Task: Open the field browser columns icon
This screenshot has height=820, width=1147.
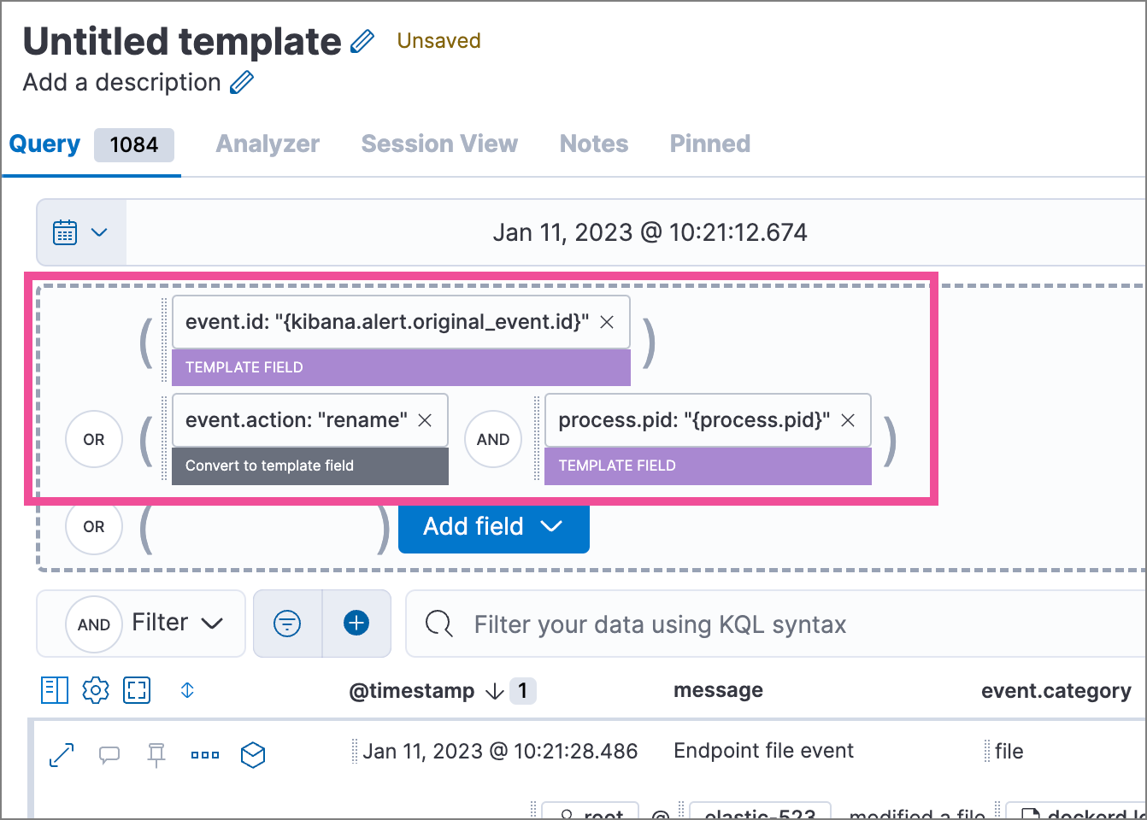Action: pos(55,690)
